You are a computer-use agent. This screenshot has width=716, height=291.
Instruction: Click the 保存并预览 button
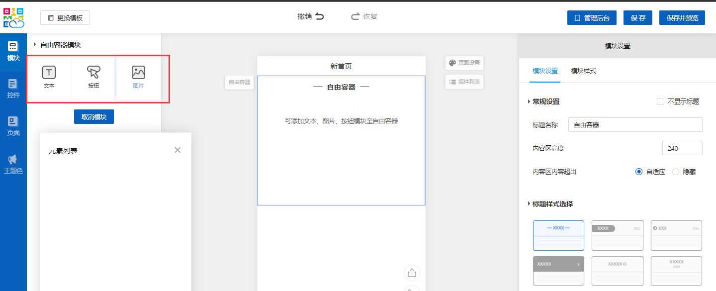(x=682, y=18)
